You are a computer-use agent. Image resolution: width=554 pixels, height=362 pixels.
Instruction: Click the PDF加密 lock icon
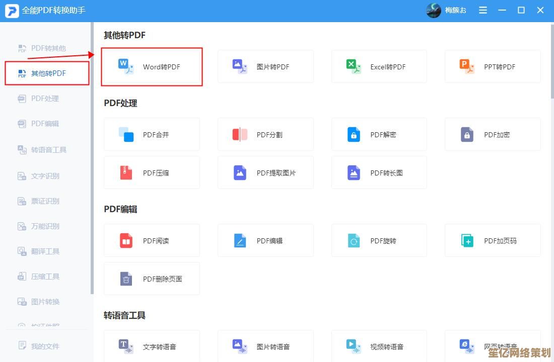point(467,134)
